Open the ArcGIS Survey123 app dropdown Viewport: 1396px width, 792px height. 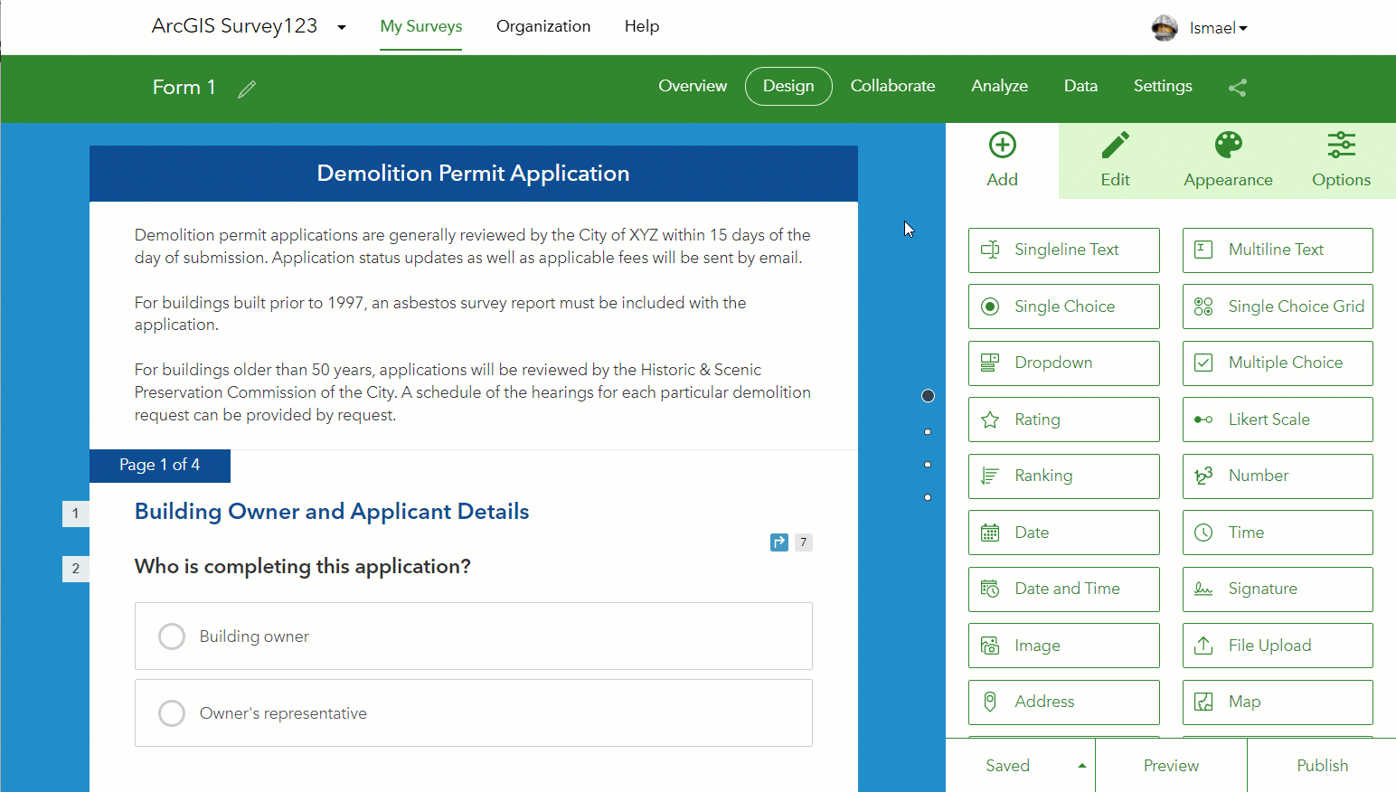(341, 27)
